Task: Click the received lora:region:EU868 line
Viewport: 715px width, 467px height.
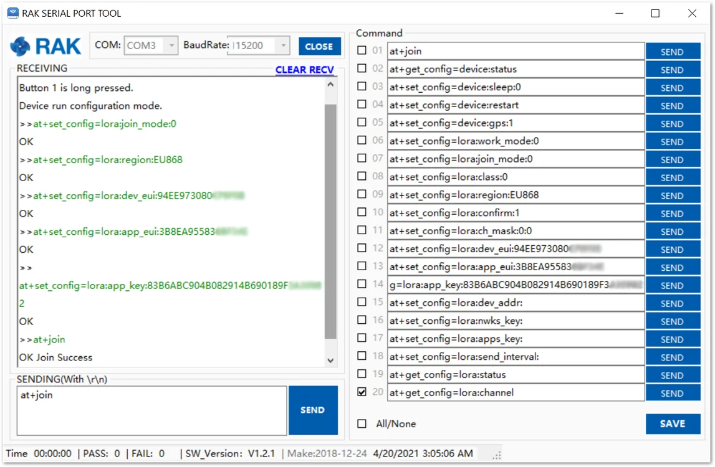Action: (101, 160)
